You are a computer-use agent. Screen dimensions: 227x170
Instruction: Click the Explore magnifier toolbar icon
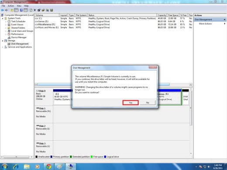tap(47, 10)
